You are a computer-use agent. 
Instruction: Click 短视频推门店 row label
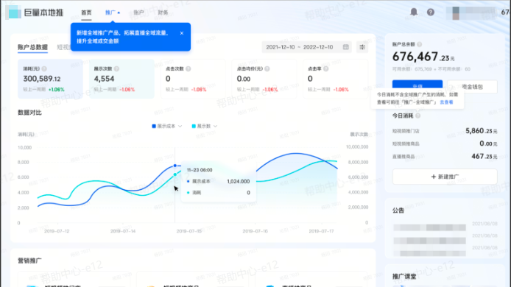406,131
